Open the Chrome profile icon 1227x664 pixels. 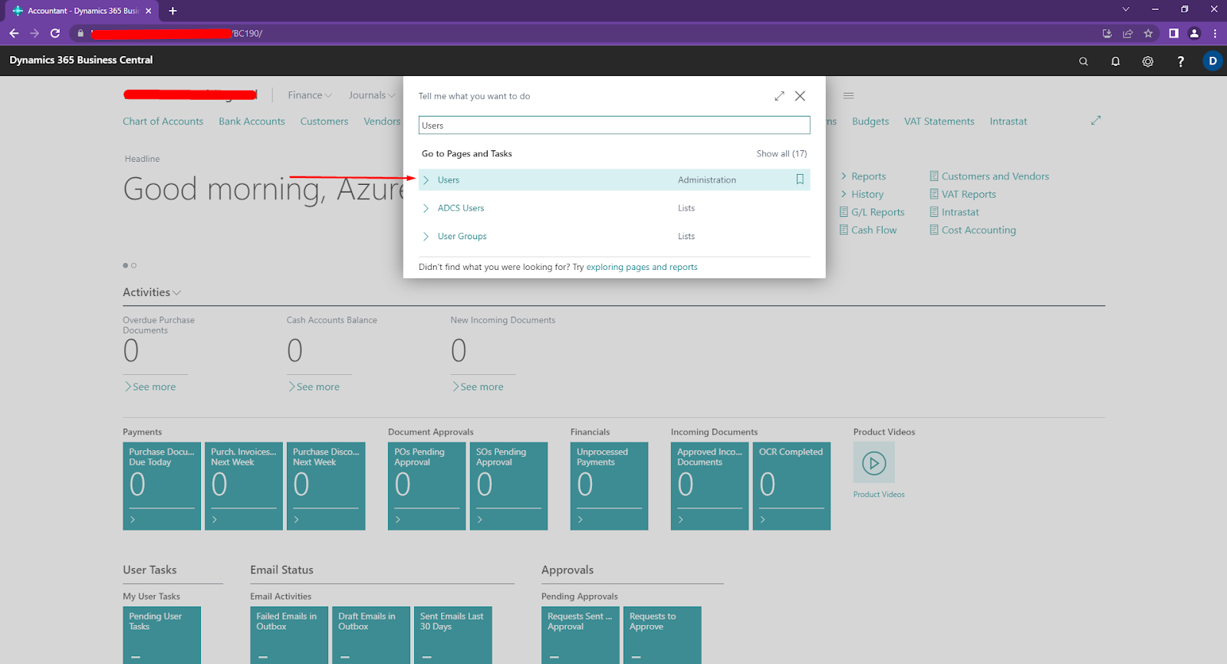point(1194,33)
